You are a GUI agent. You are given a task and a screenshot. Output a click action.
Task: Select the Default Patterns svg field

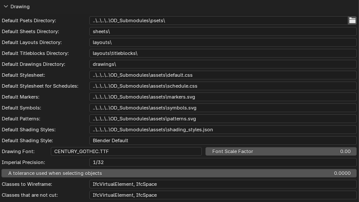click(x=223, y=119)
